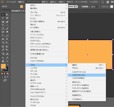Select the Eraser tool
This screenshot has height=107, width=114.
coord(7,32)
